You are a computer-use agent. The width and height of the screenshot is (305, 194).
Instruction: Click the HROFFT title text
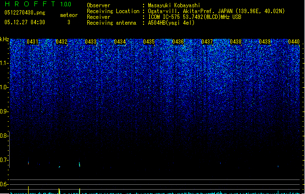point(30,4)
